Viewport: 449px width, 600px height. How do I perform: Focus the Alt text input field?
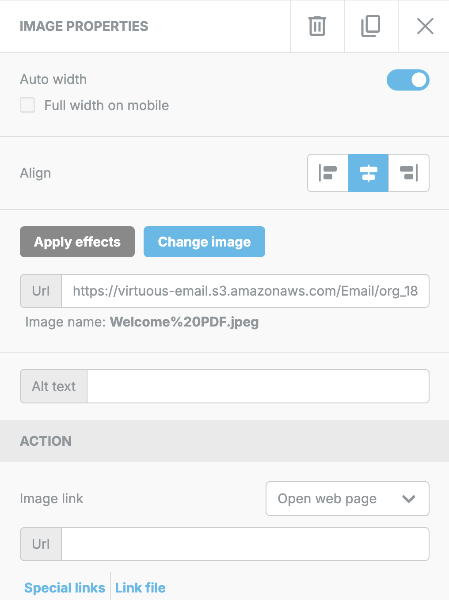(258, 386)
